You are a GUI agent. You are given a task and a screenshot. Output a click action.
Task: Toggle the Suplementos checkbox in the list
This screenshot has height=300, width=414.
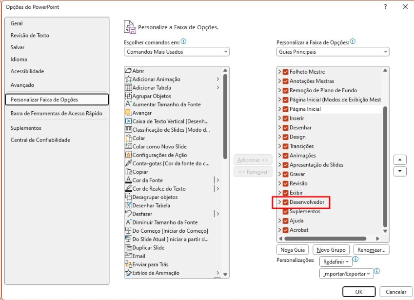pos(285,212)
